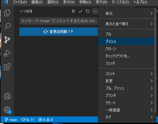
Task: Expand 表示 submenu in context menu
Action: (x=126, y=13)
